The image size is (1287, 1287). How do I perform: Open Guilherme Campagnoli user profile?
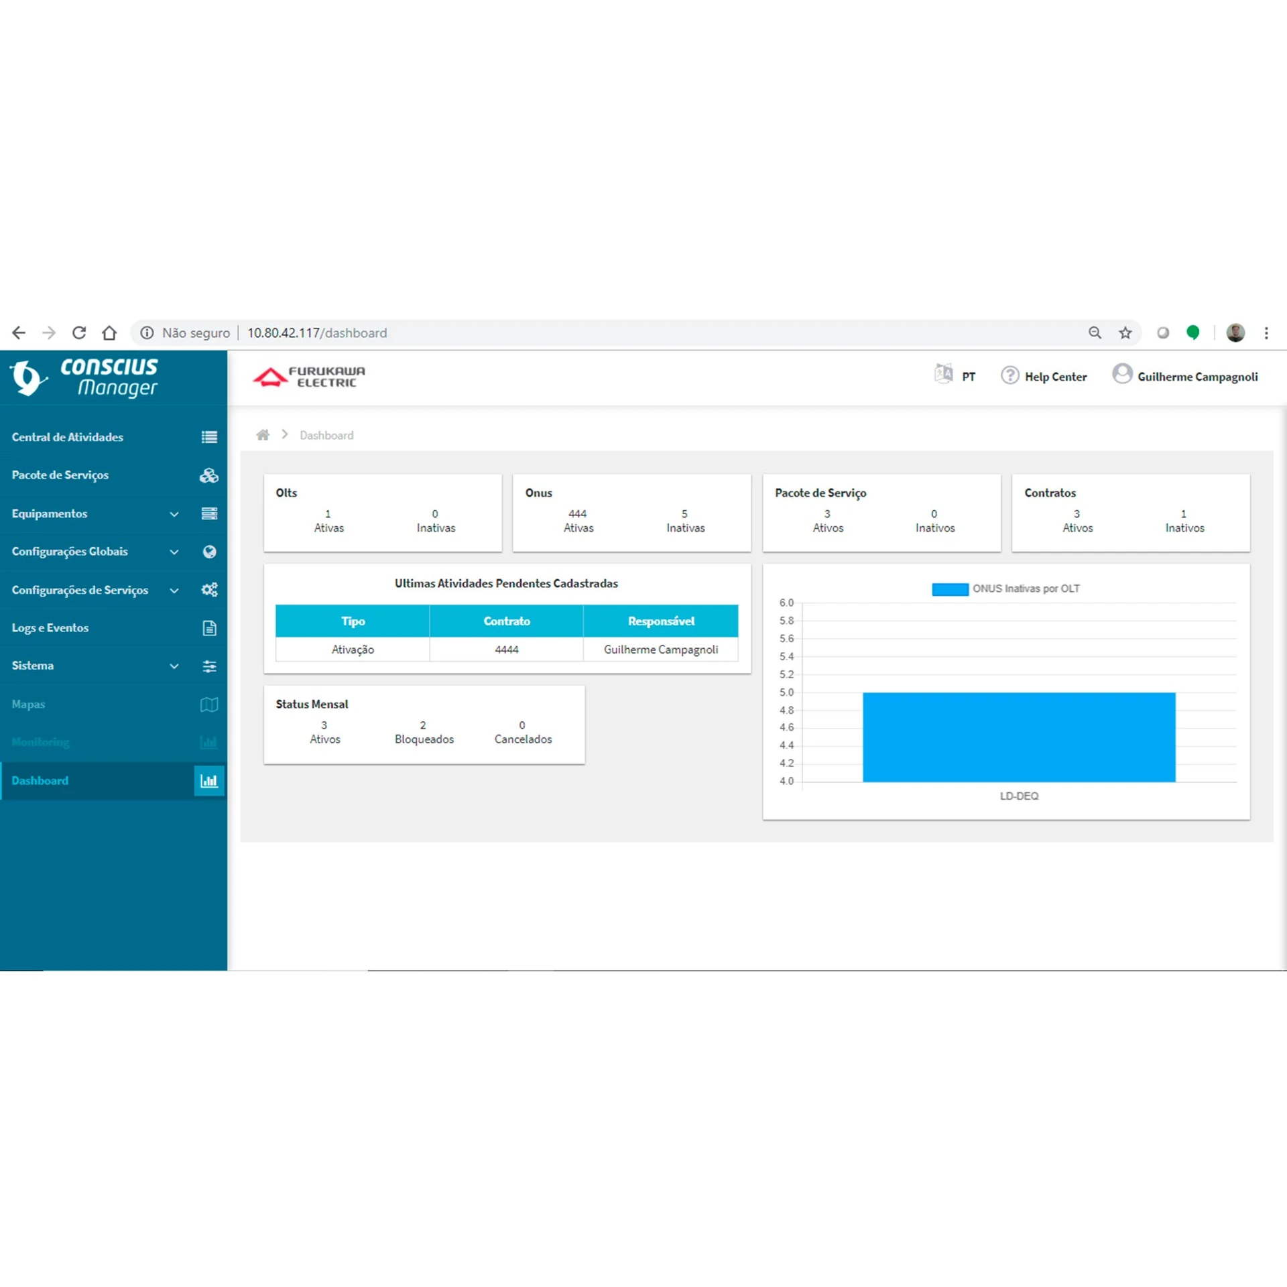[1197, 377]
